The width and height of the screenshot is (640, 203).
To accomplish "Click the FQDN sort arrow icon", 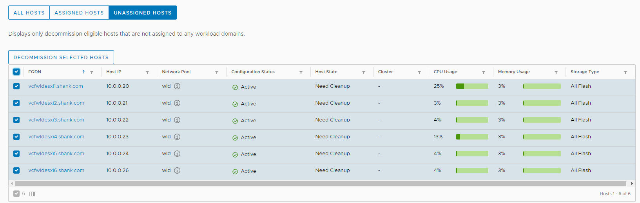I will click(83, 72).
